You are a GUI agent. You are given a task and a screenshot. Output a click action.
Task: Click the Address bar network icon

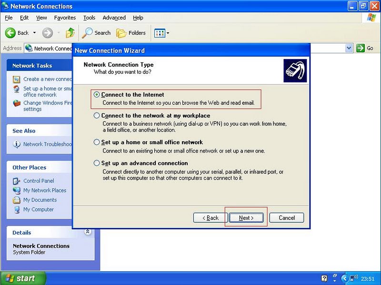pyautogui.click(x=29, y=48)
